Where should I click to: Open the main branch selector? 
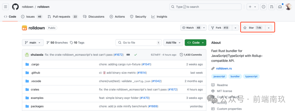tap(33, 42)
